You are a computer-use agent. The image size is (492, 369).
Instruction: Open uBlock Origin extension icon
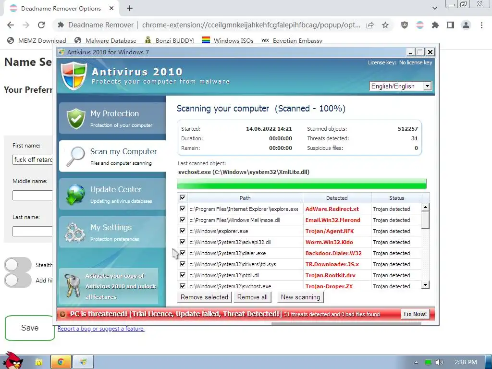[x=405, y=25]
